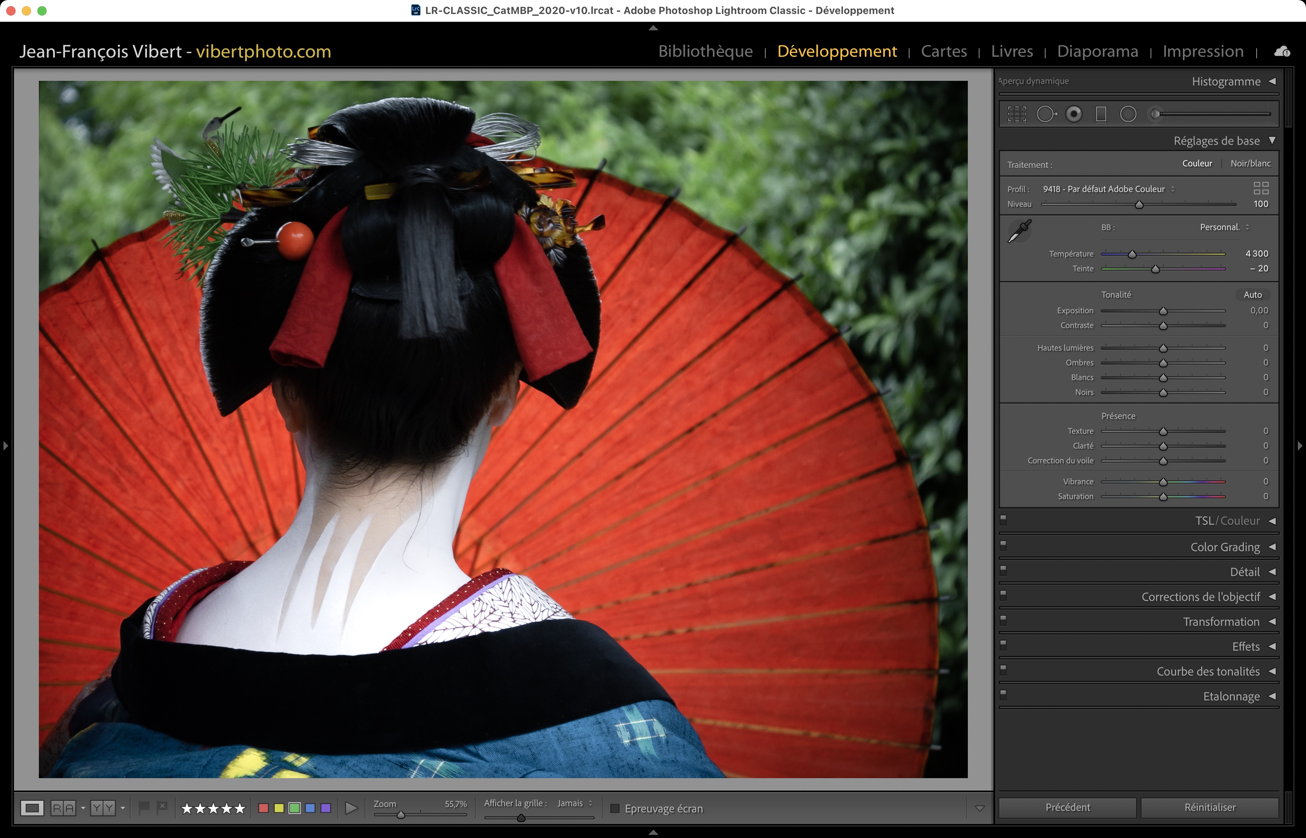The width and height of the screenshot is (1306, 838).
Task: Click the Auto tonality button
Action: (x=1252, y=295)
